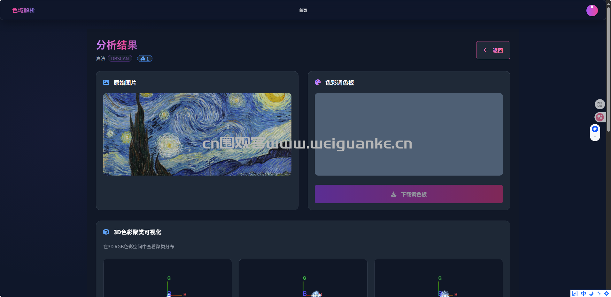The height and width of the screenshot is (297, 611).
Task: Open the user avatar menu
Action: pyautogui.click(x=592, y=10)
